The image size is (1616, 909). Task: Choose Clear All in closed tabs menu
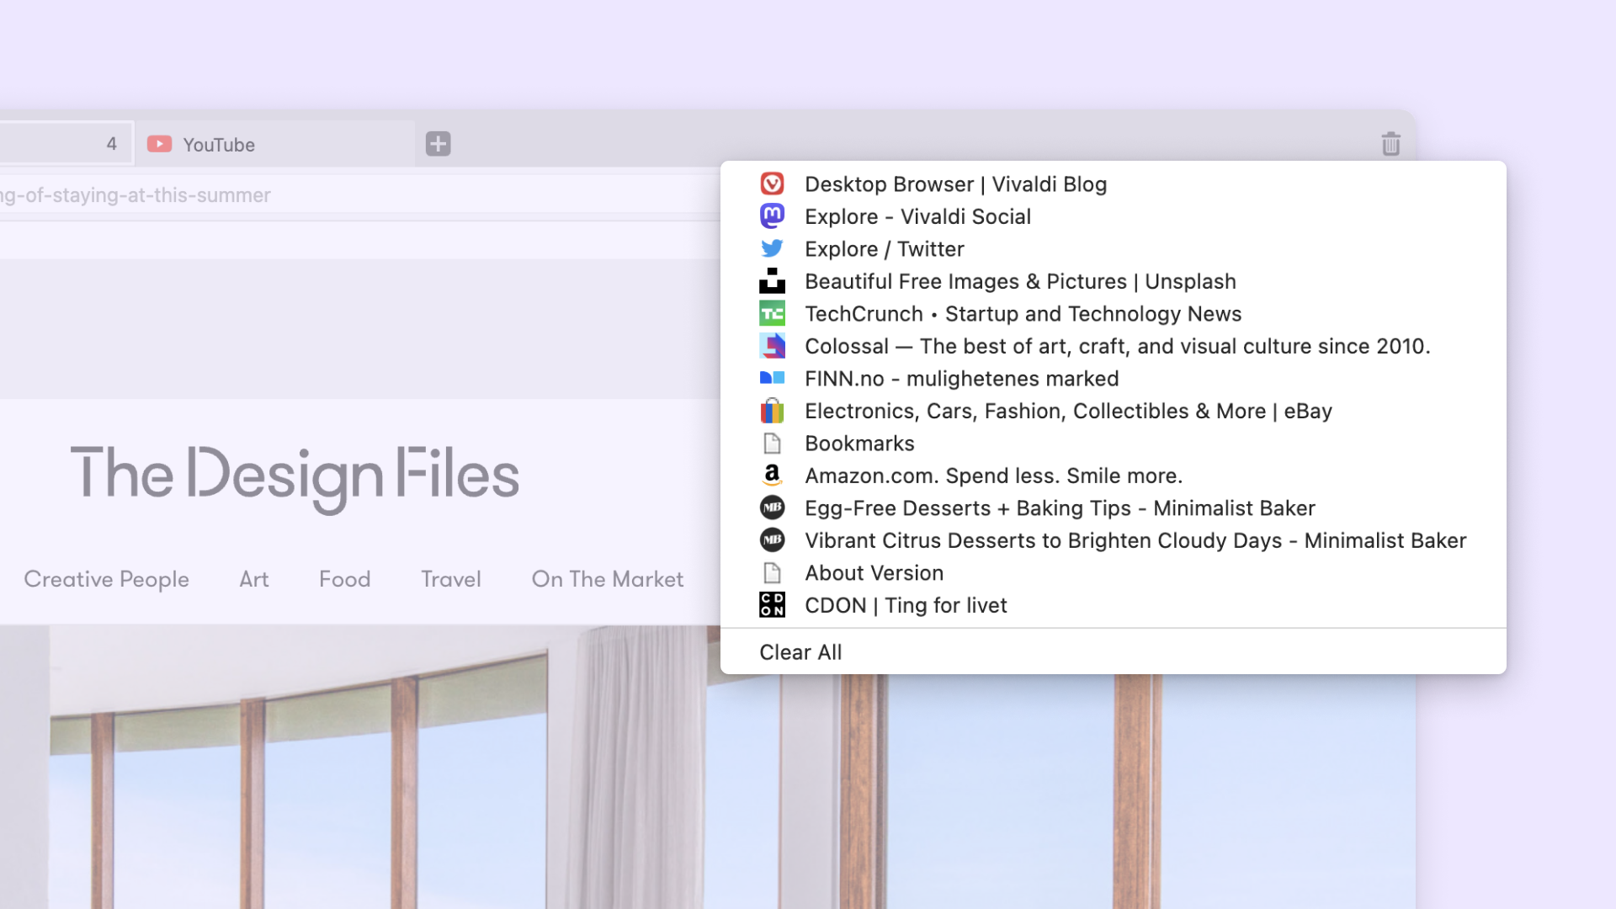click(x=1113, y=652)
